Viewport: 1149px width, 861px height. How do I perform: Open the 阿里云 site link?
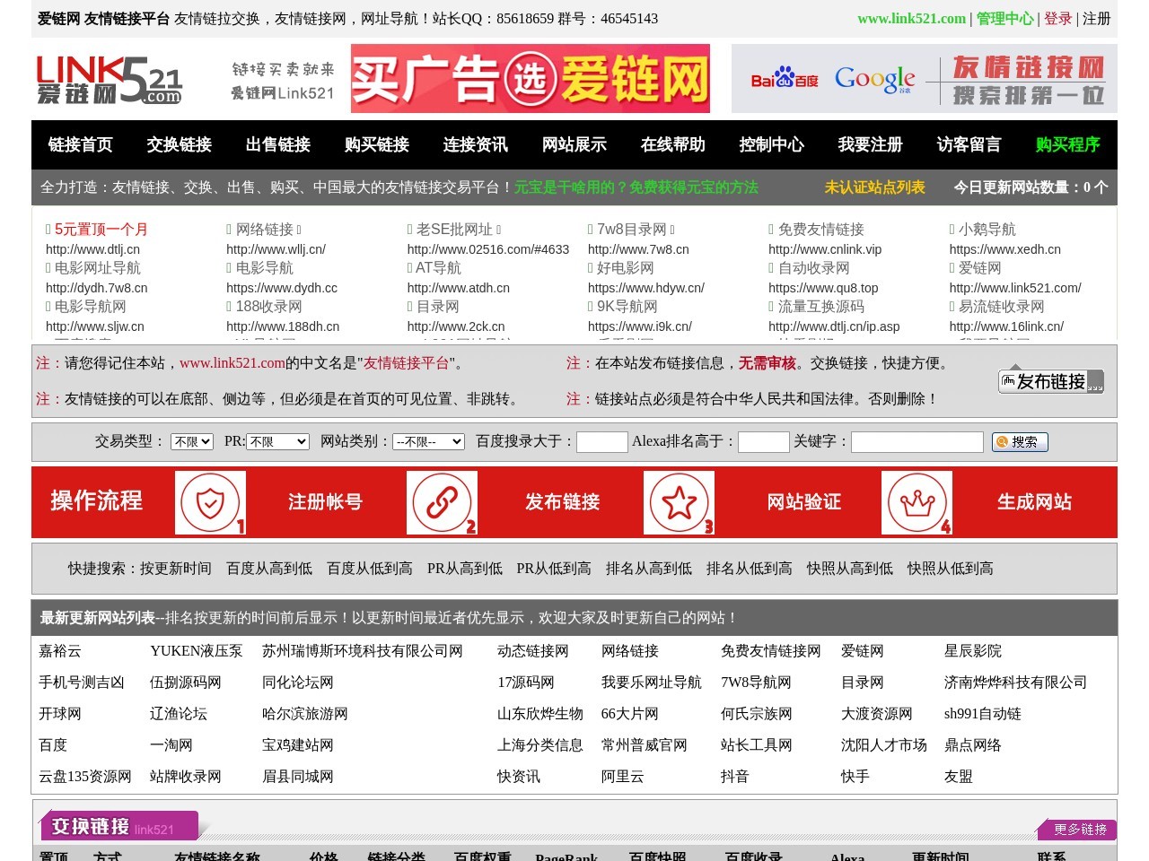tap(623, 777)
